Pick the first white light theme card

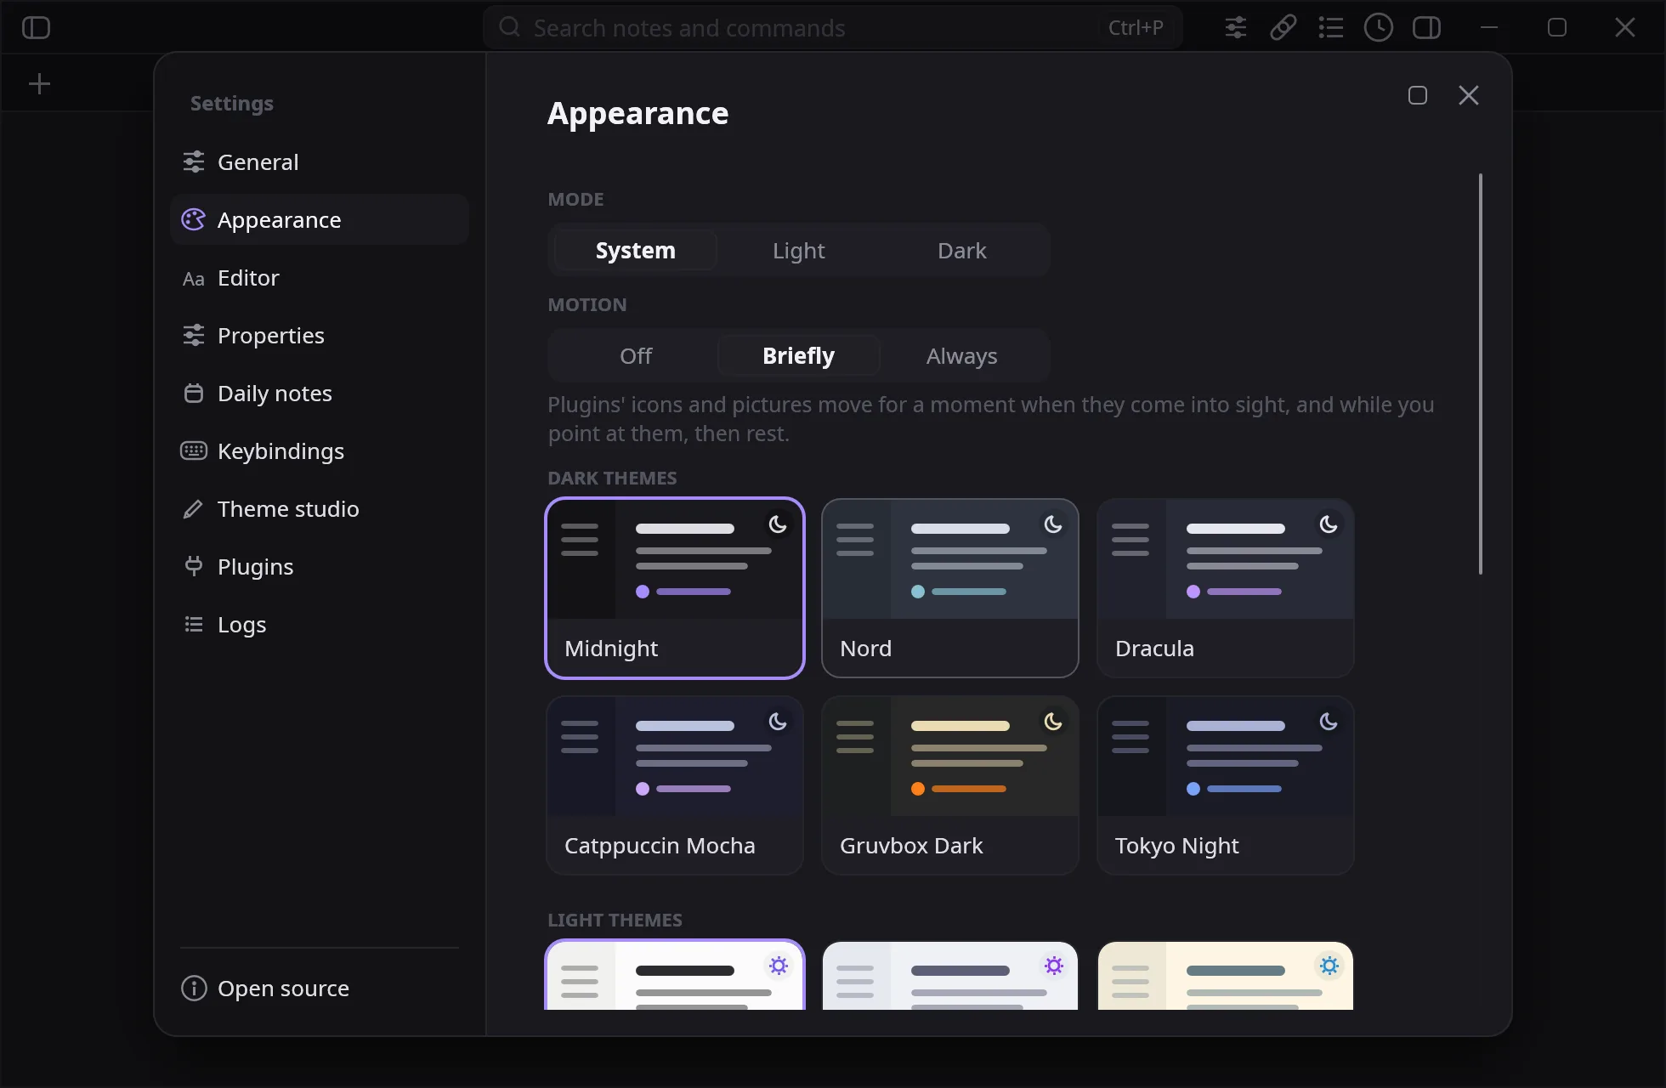pos(675,975)
